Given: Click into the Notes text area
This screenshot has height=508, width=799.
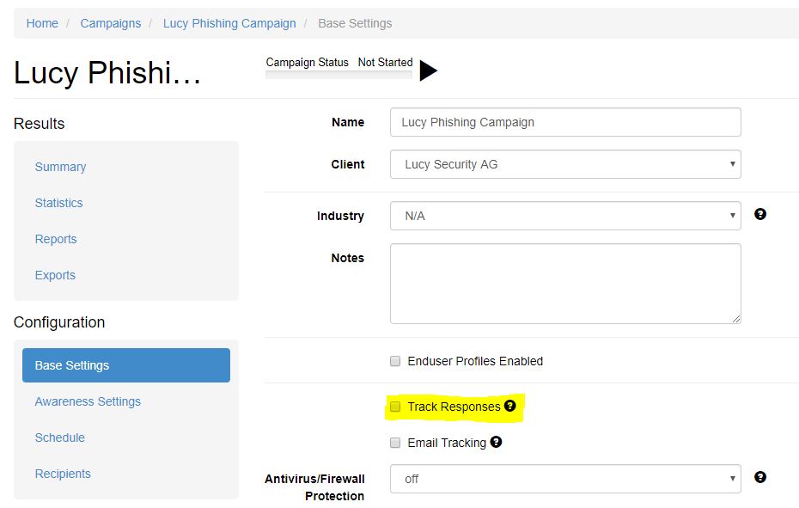Looking at the screenshot, I should (565, 284).
